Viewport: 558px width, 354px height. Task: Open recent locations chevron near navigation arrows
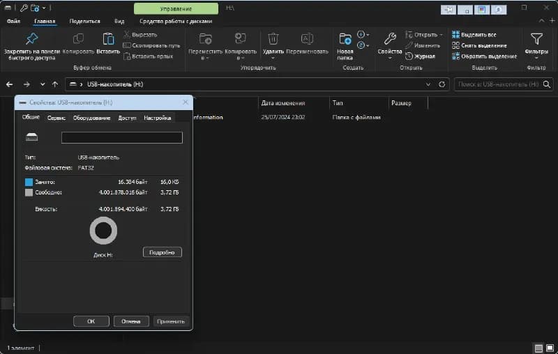point(43,84)
